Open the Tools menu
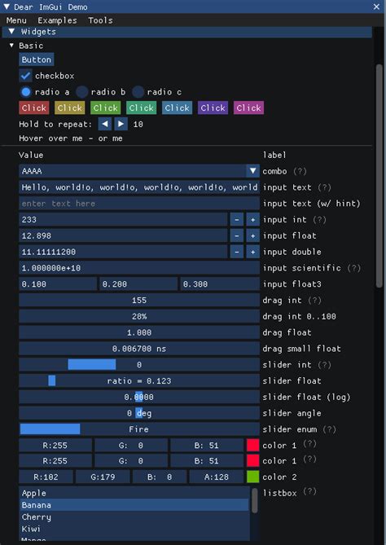The image size is (386, 545). [x=100, y=20]
